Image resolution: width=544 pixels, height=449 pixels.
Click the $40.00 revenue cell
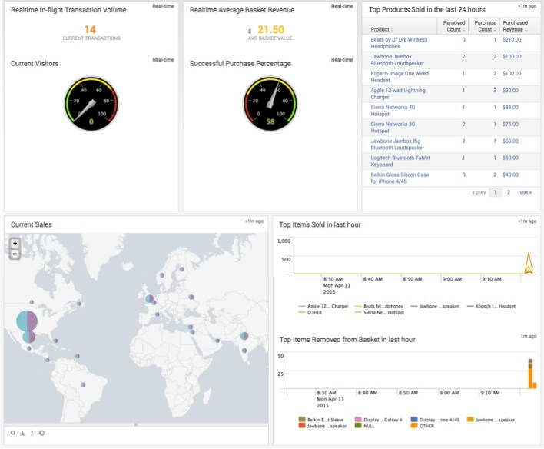coord(510,175)
